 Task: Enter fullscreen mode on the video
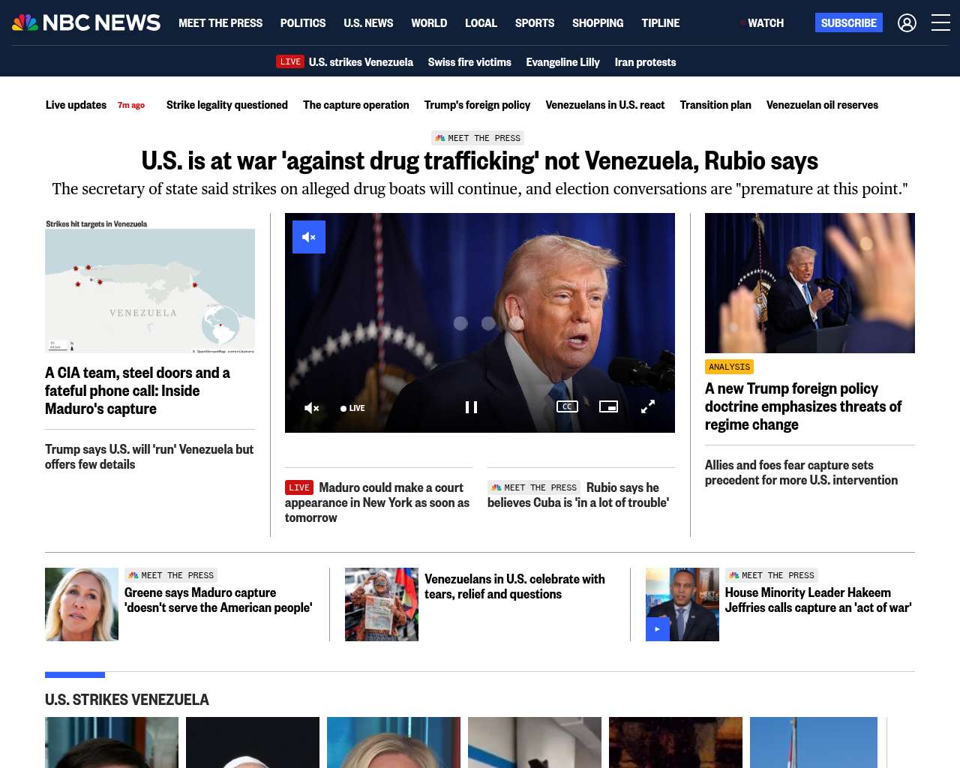pos(648,406)
